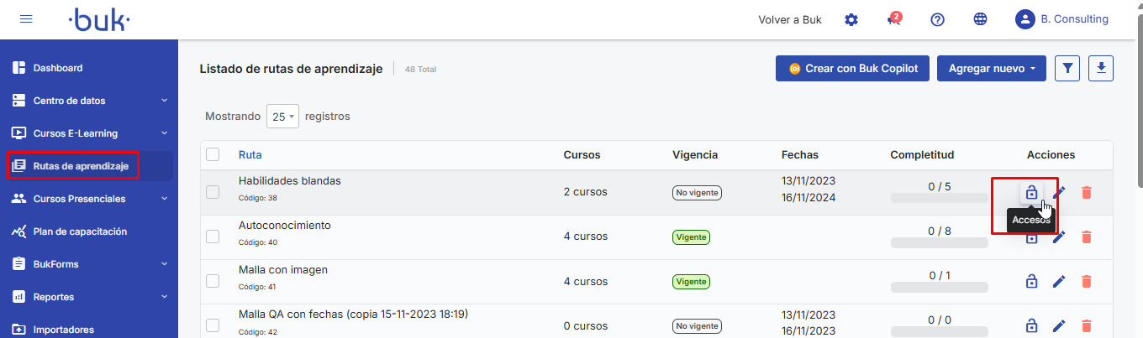Open accesos lock for Malla con imagen
The height and width of the screenshot is (338, 1143).
(1031, 282)
